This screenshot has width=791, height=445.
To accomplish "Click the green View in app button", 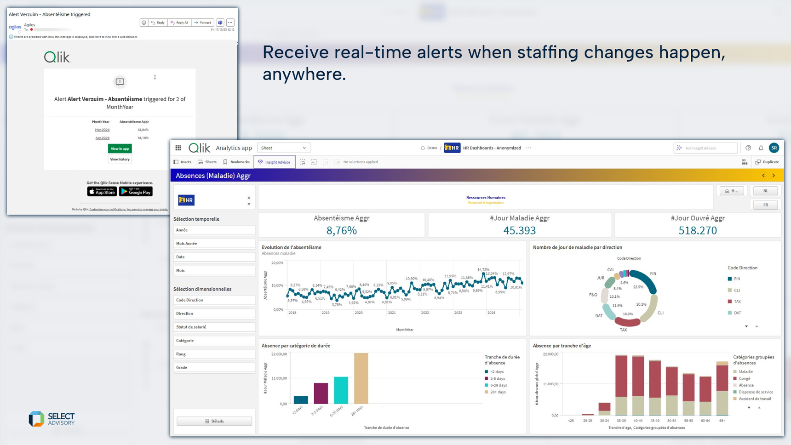I will (120, 148).
